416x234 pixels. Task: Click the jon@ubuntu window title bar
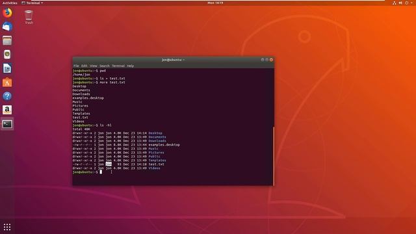174,60
